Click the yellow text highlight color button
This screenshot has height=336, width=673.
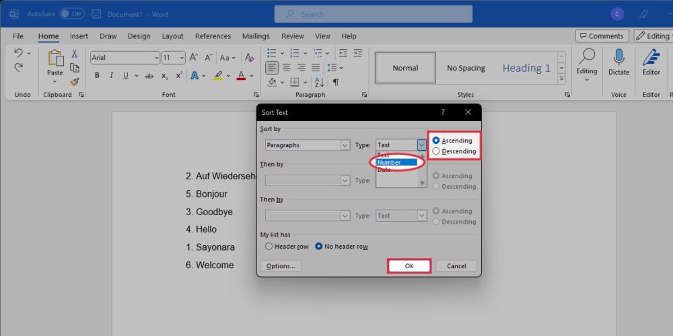pos(218,75)
